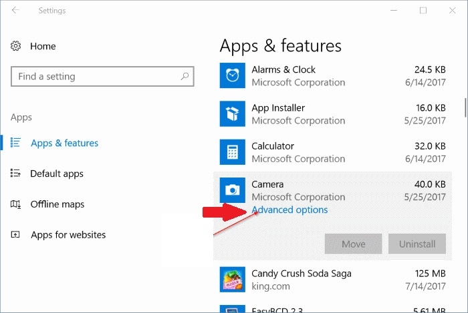Image resolution: width=468 pixels, height=313 pixels.
Task: Open Camera Advanced options link
Action: pyautogui.click(x=289, y=210)
